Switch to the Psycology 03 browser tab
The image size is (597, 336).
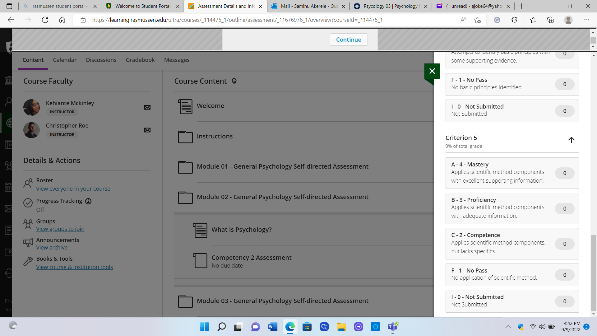pos(391,6)
